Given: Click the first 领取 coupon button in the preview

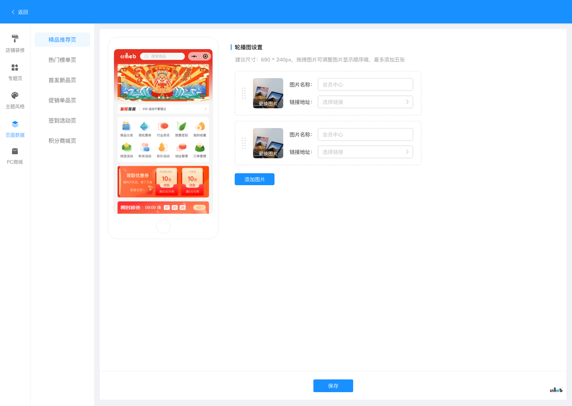Looking at the screenshot, I should [167, 185].
